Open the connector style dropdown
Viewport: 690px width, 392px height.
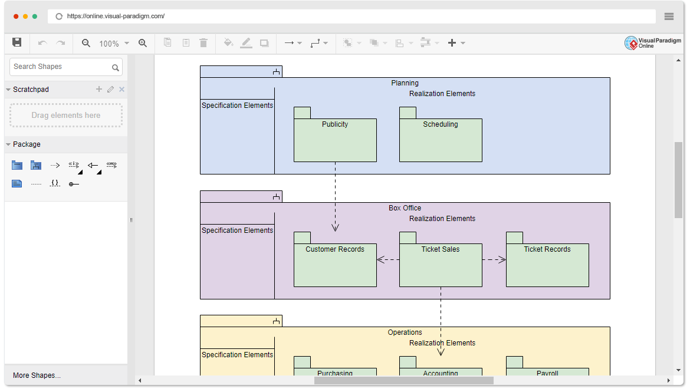(326, 42)
